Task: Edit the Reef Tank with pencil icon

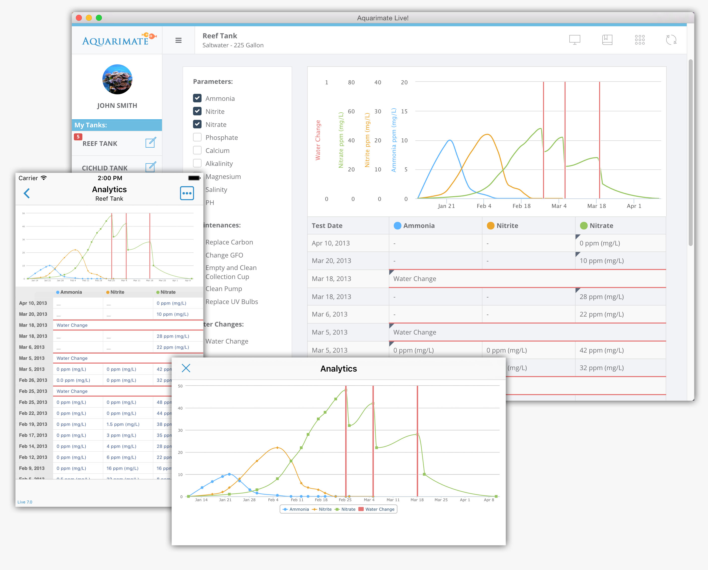Action: coord(151,143)
